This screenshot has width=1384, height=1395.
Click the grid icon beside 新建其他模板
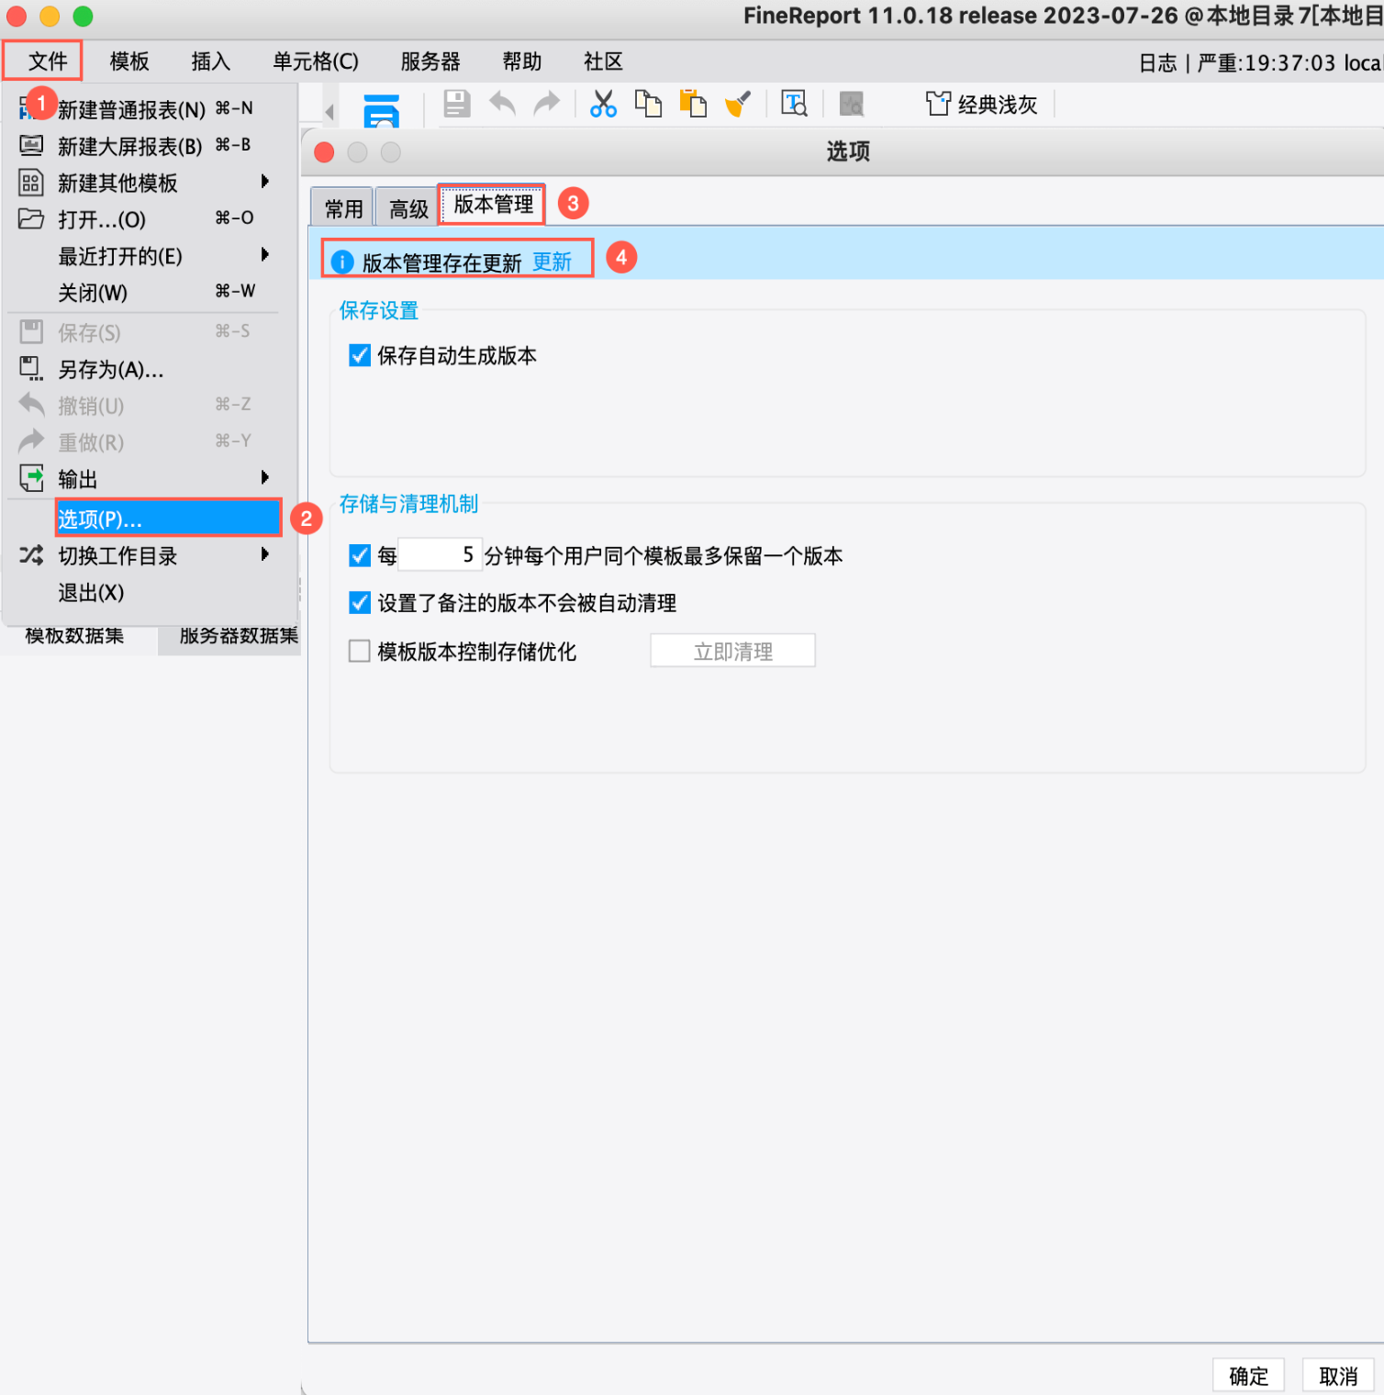31,183
